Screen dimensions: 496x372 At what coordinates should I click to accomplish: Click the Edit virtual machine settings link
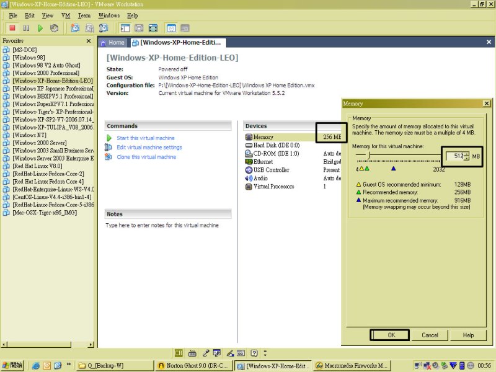(149, 147)
